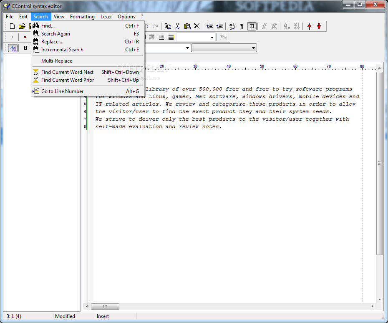Screen dimensions: 388x323
Task: Click the Insert mode status bar field
Action: 116,316
